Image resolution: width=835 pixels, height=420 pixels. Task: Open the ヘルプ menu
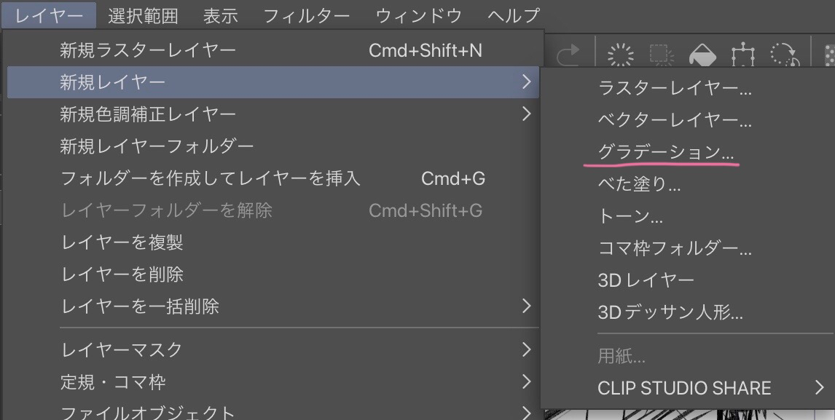tap(514, 15)
